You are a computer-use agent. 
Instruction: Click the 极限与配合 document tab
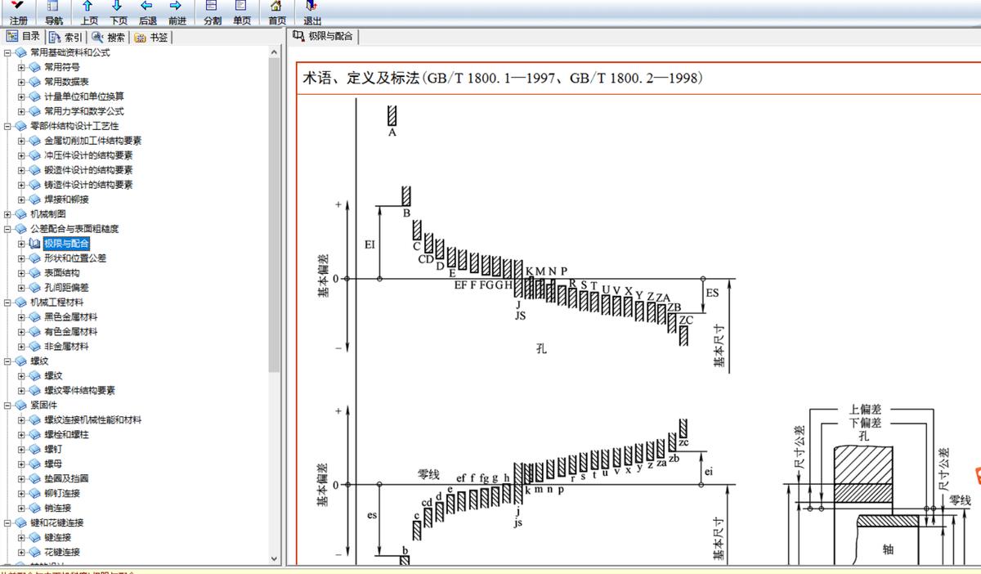tap(324, 37)
